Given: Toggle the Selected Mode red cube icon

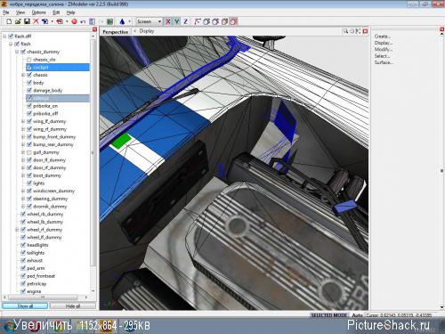Looking at the screenshot, I should (x=234, y=21).
